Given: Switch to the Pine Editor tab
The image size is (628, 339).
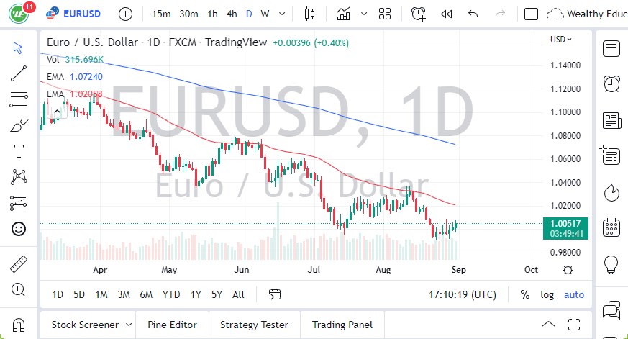Looking at the screenshot, I should (x=172, y=325).
